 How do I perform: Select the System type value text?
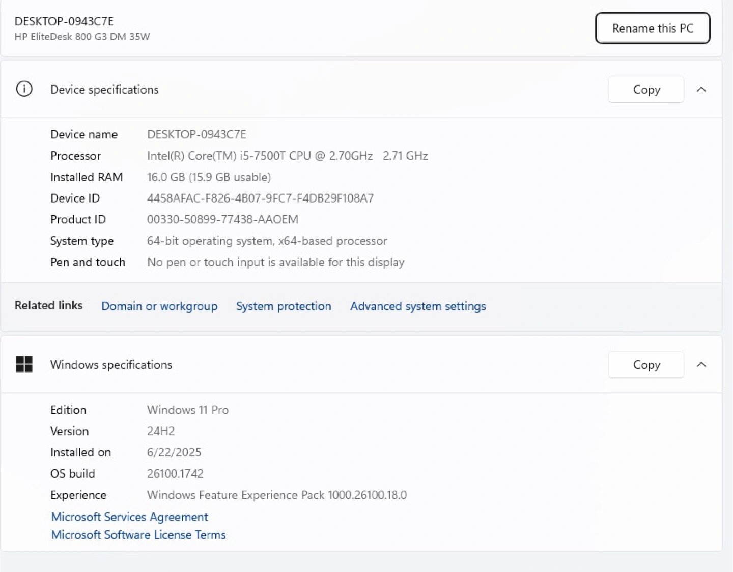[267, 241]
